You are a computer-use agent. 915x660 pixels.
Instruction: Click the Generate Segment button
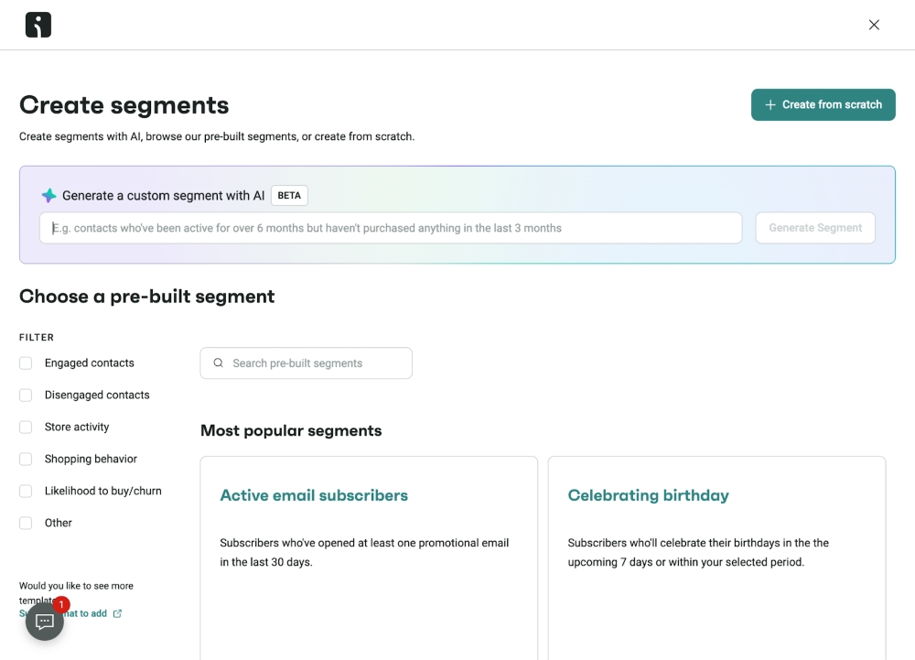tap(814, 227)
